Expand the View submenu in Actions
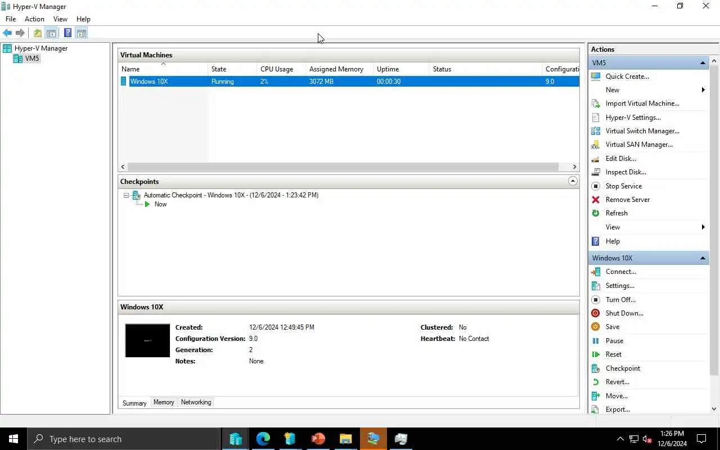Image resolution: width=720 pixels, height=450 pixels. click(703, 227)
